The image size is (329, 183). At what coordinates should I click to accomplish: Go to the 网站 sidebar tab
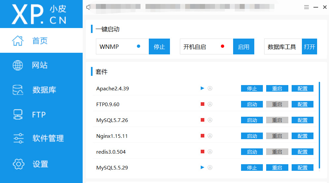40,65
